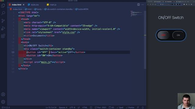Expand the button#ON breadcrumb
This screenshot has width=195, height=109.
(82, 9)
